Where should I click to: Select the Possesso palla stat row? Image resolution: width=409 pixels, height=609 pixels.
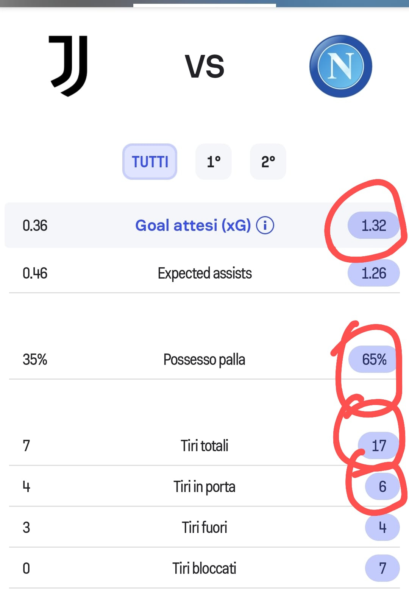204,359
